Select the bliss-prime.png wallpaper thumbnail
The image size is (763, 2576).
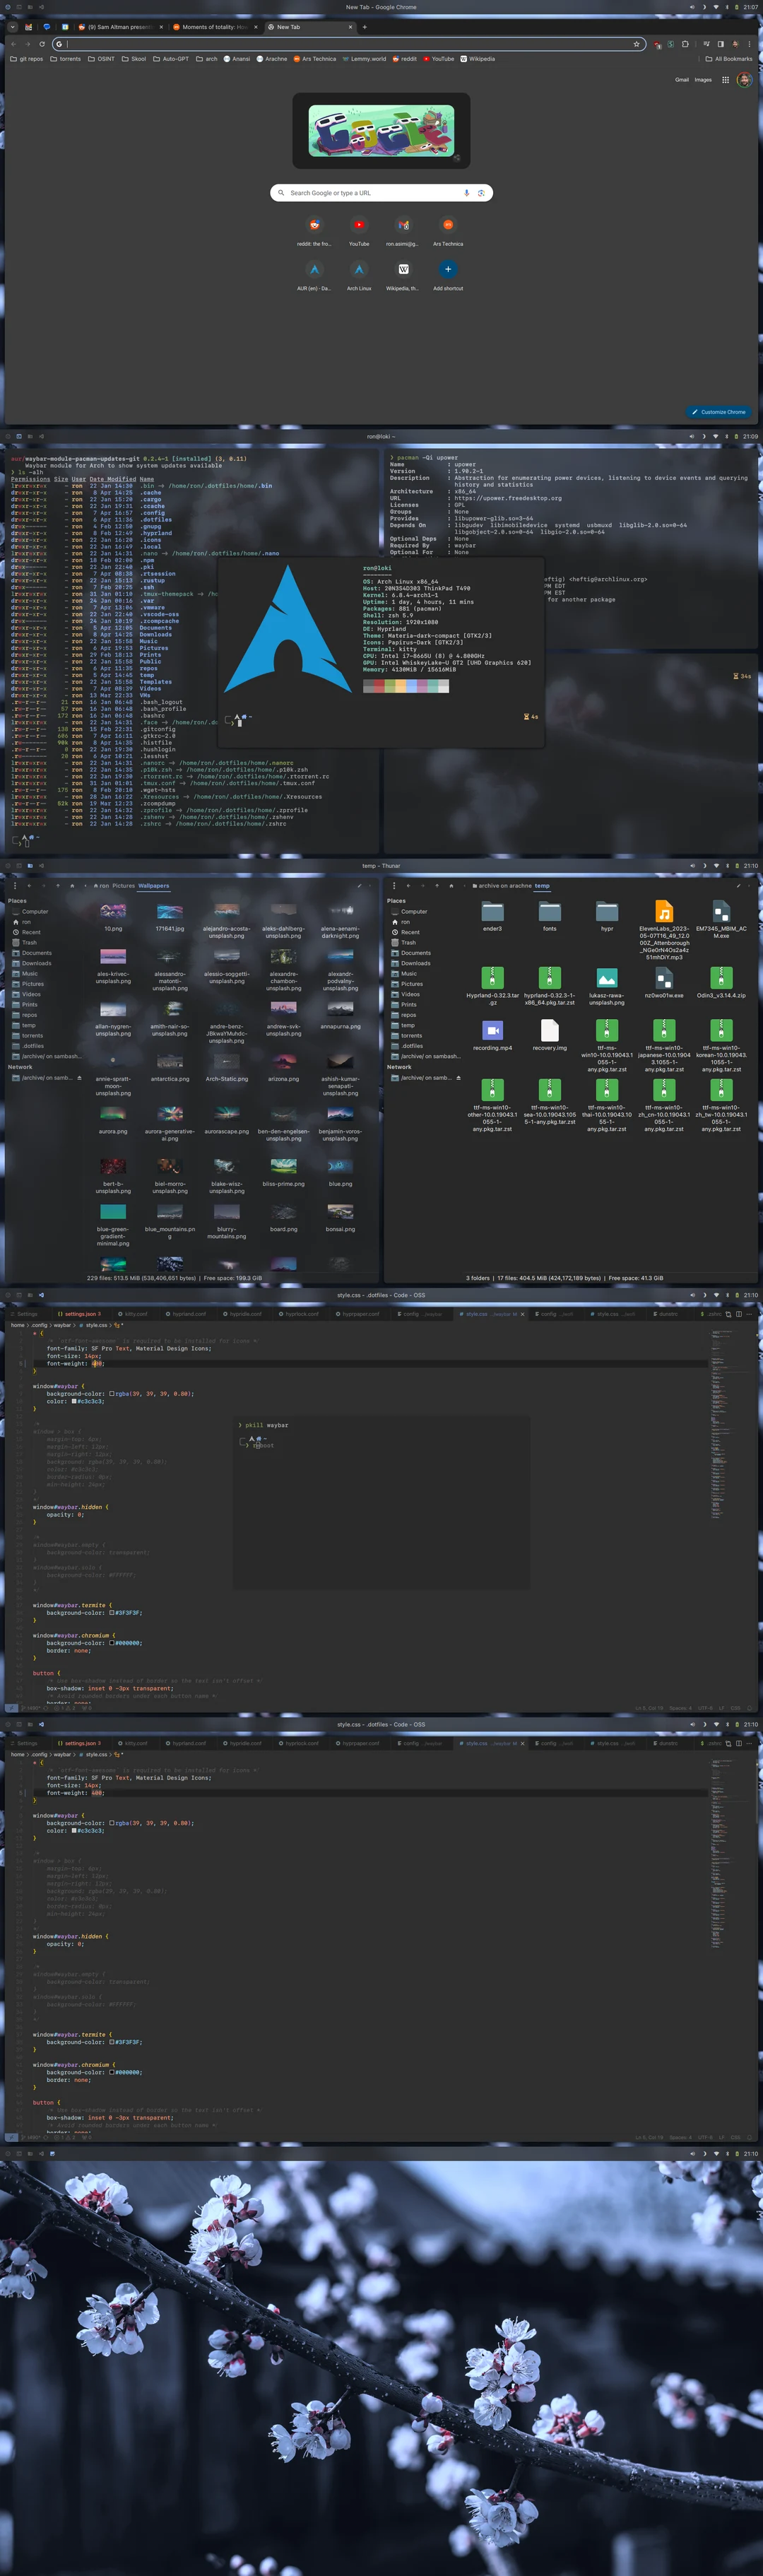tap(283, 1166)
